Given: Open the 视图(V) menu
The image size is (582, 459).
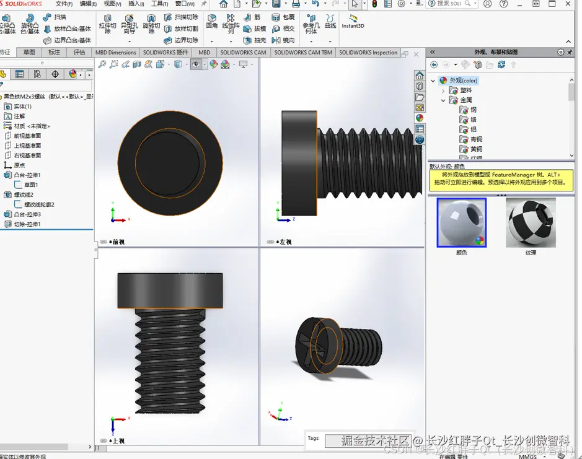Looking at the screenshot, I should (112, 4).
